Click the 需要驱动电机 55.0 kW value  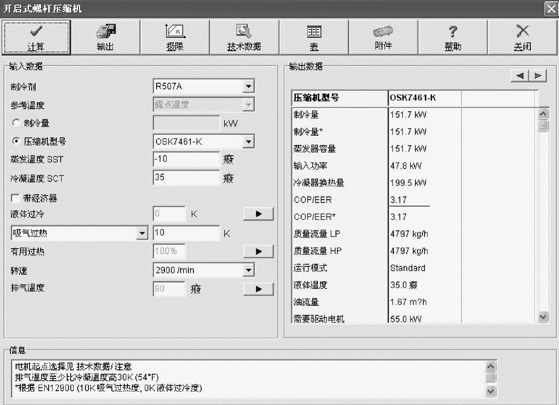click(x=406, y=319)
